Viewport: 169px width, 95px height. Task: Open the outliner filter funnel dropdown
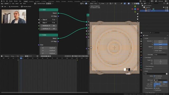pyautogui.click(x=165, y=3)
